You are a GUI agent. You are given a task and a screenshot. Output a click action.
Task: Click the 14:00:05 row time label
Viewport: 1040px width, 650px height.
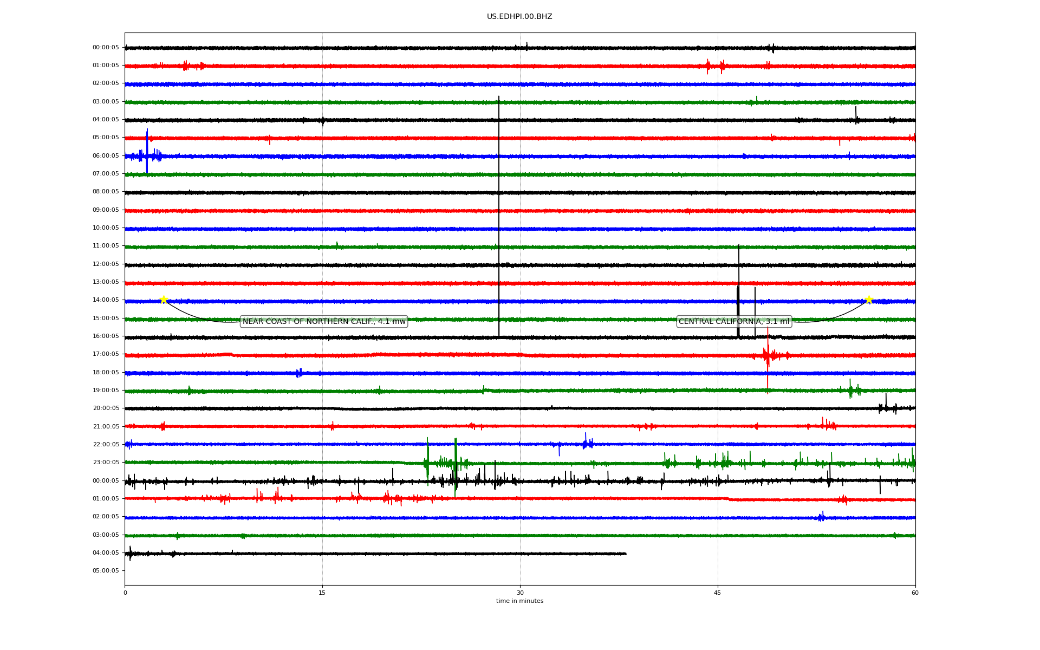[x=106, y=300]
